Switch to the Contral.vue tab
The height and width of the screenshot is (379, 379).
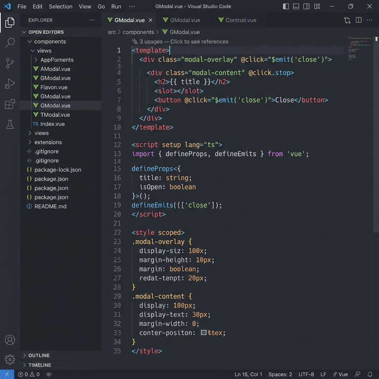pyautogui.click(x=240, y=20)
